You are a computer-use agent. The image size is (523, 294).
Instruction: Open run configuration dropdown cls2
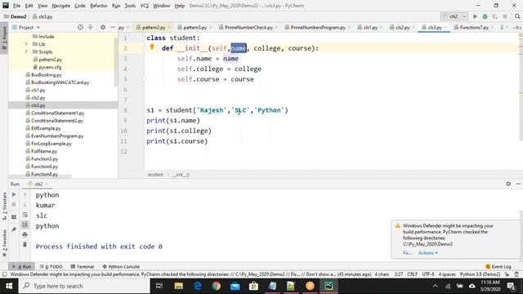tap(454, 16)
